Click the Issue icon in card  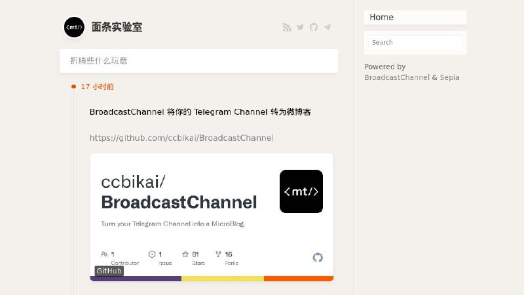(x=152, y=254)
